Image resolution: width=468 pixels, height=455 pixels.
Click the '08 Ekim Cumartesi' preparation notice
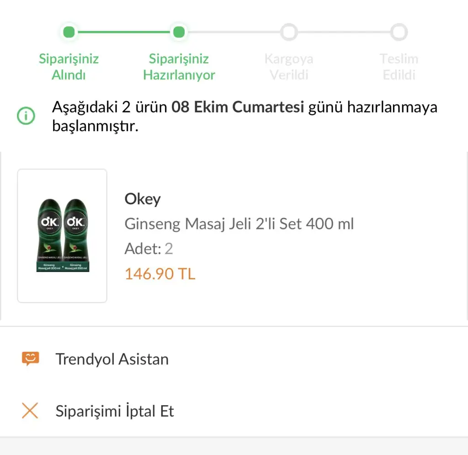click(x=238, y=108)
